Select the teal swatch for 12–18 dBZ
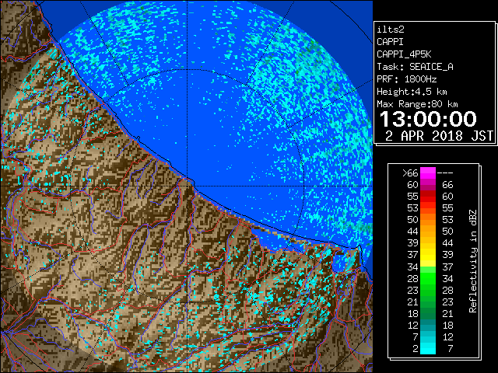 (428, 325)
